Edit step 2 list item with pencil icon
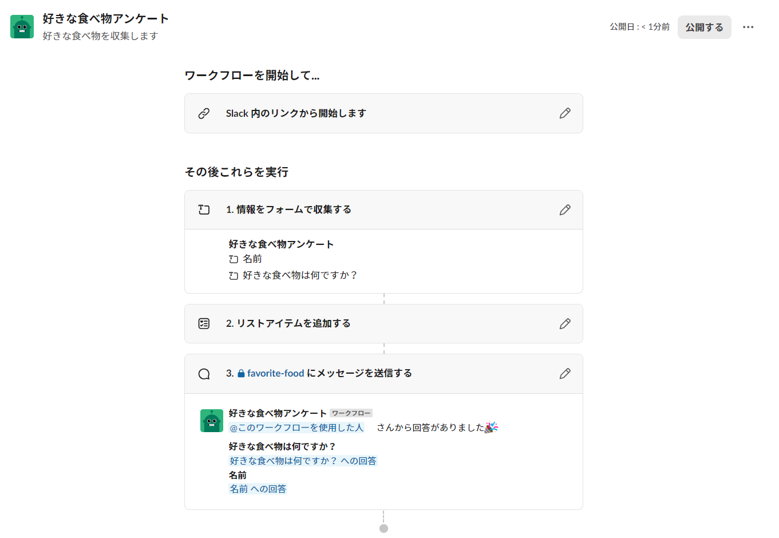779x538 pixels. tap(564, 324)
